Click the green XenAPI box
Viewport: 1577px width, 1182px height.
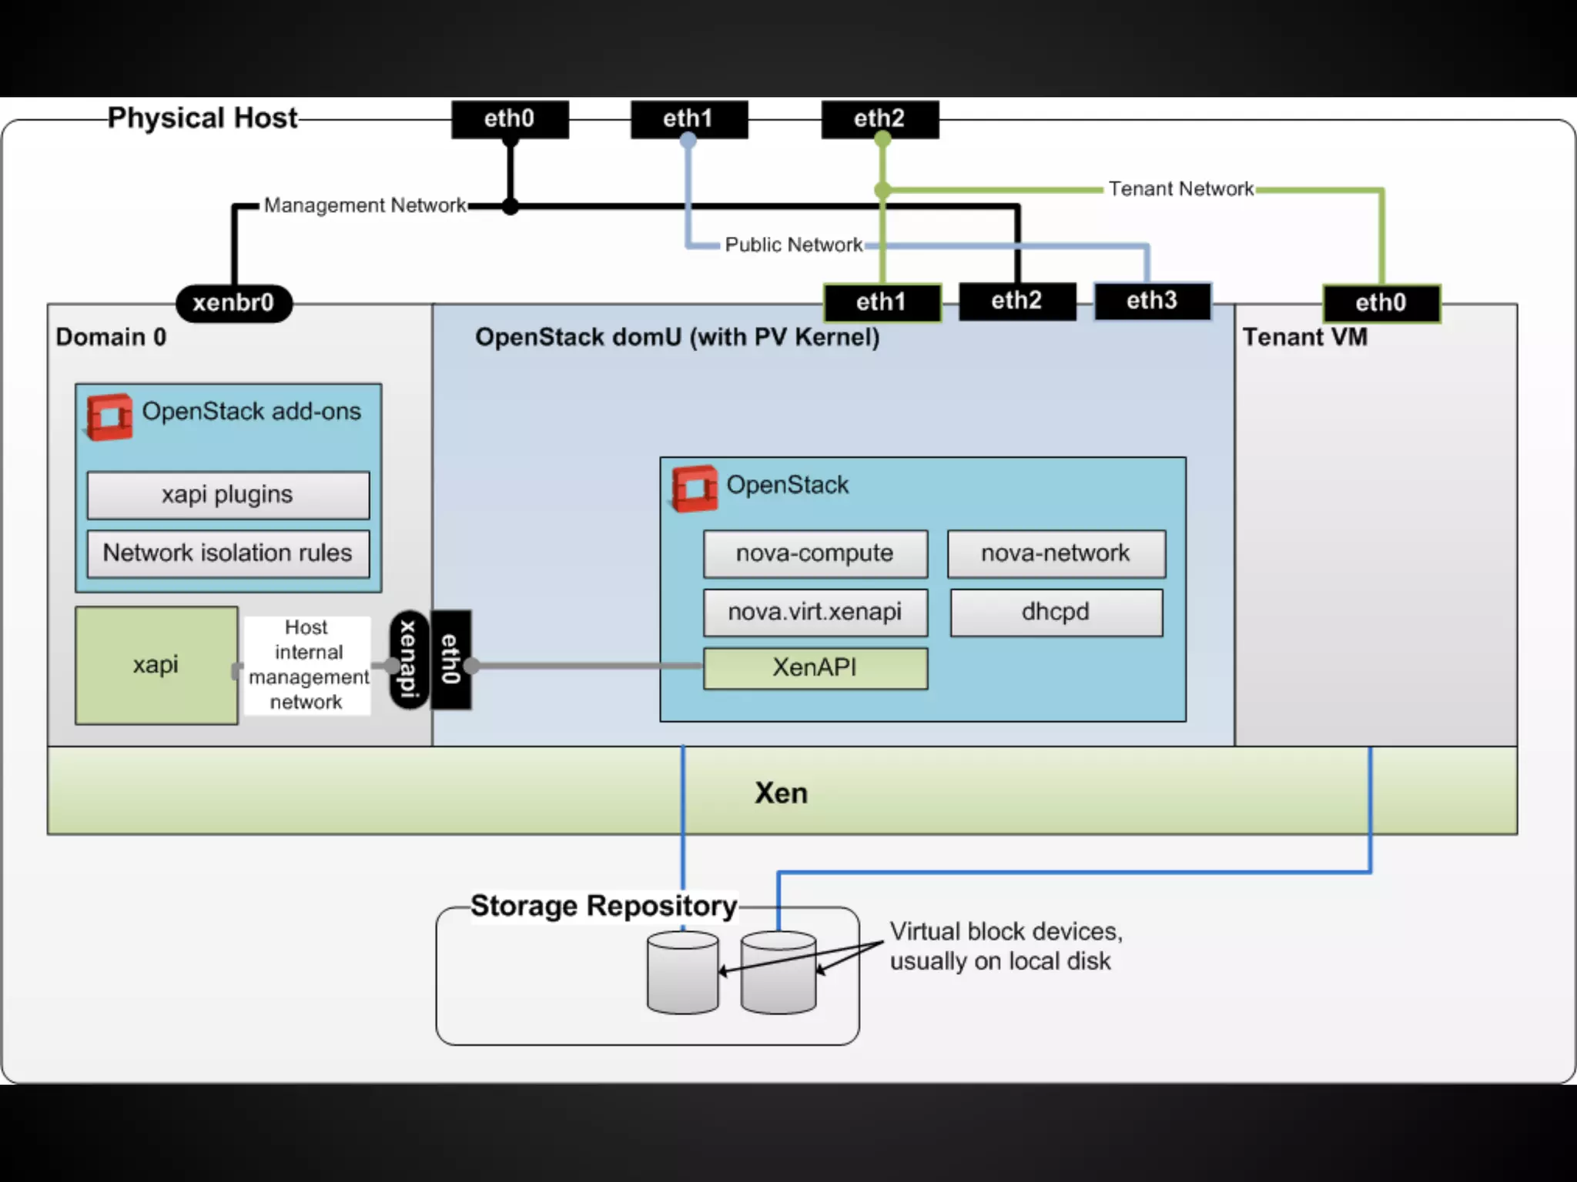815,668
